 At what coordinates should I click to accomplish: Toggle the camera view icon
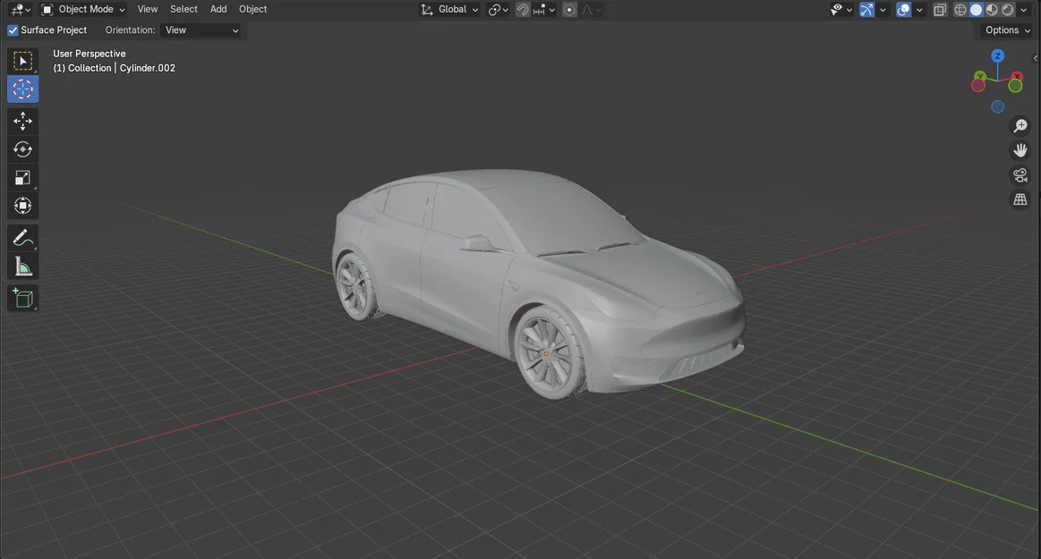[x=1020, y=175]
